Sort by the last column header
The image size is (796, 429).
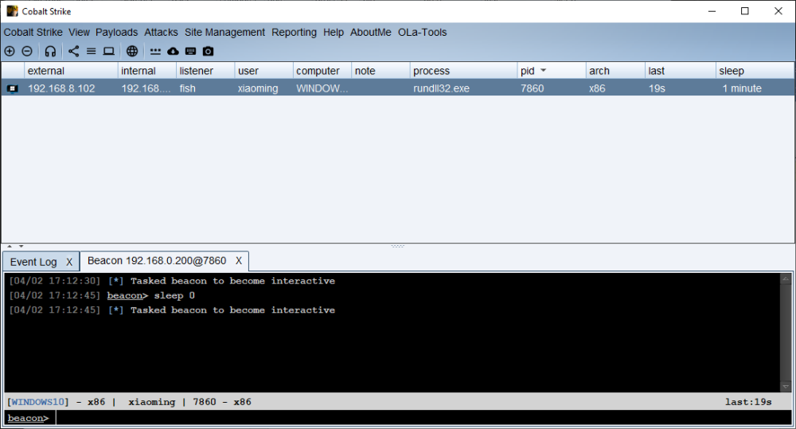681,71
